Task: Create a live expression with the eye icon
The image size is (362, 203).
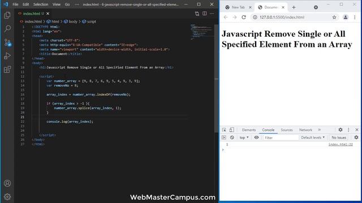Action: pyautogui.click(x=256, y=138)
